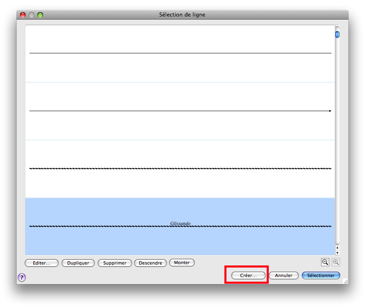This screenshot has width=365, height=307.
Task: Select the plain solid line entry
Action: pyautogui.click(x=180, y=54)
